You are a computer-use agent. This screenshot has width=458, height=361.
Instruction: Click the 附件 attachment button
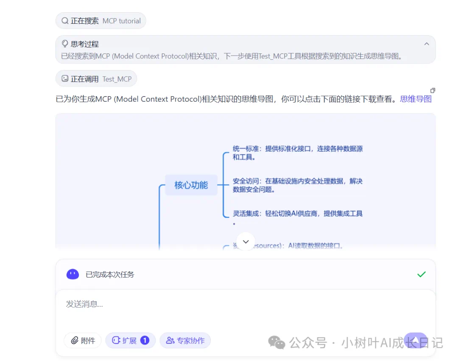click(x=83, y=341)
